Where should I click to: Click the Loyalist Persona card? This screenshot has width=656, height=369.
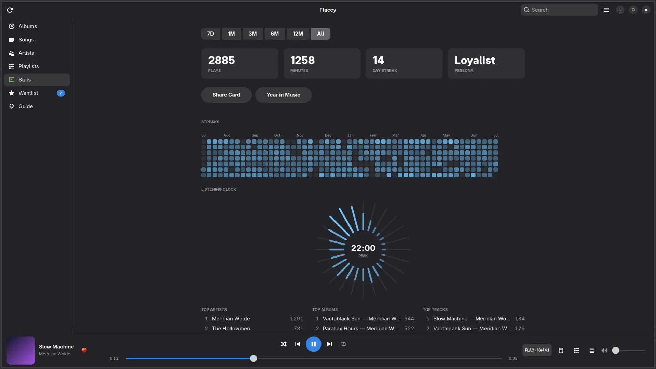[x=486, y=63]
